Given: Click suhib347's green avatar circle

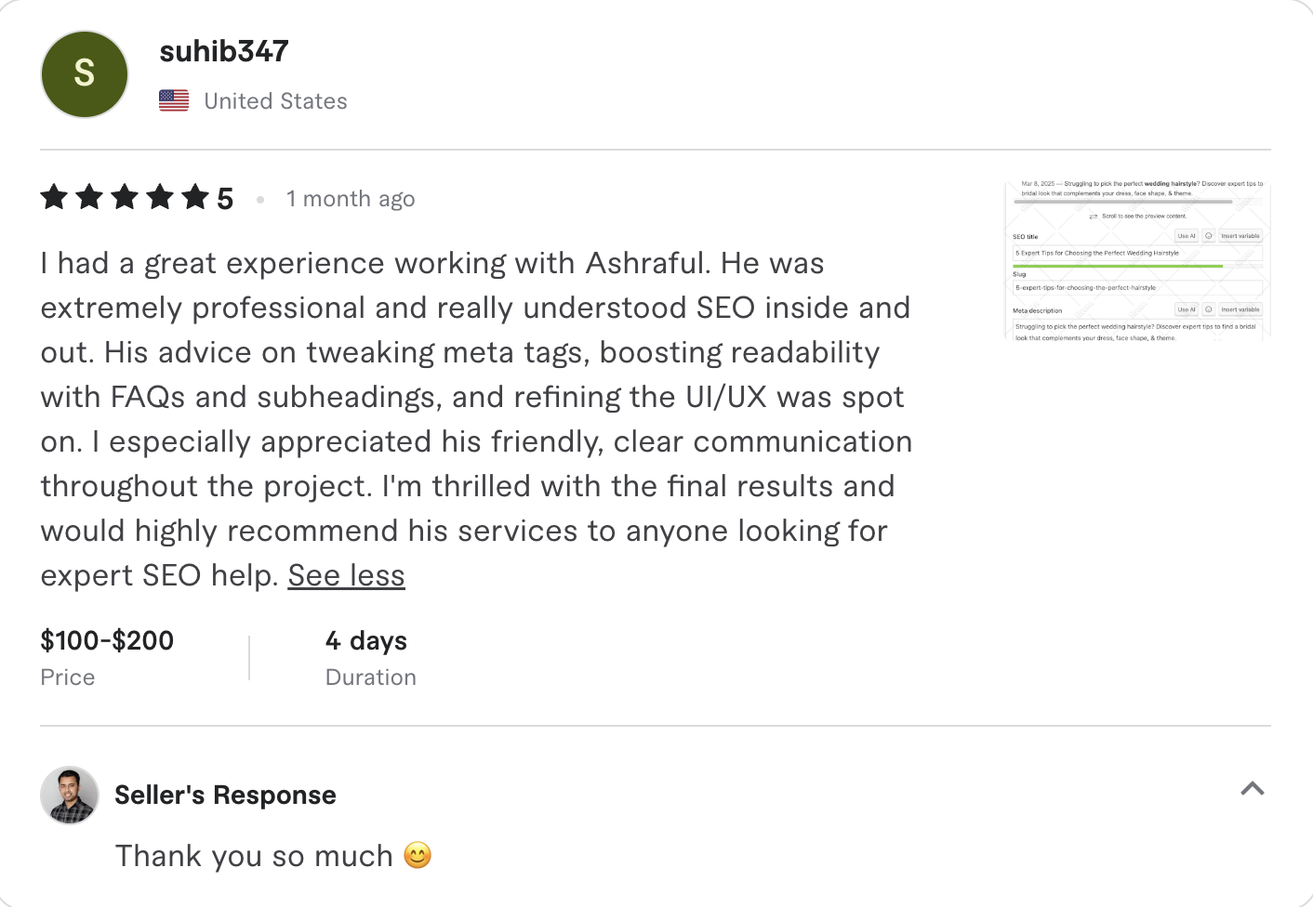Looking at the screenshot, I should click(x=84, y=73).
